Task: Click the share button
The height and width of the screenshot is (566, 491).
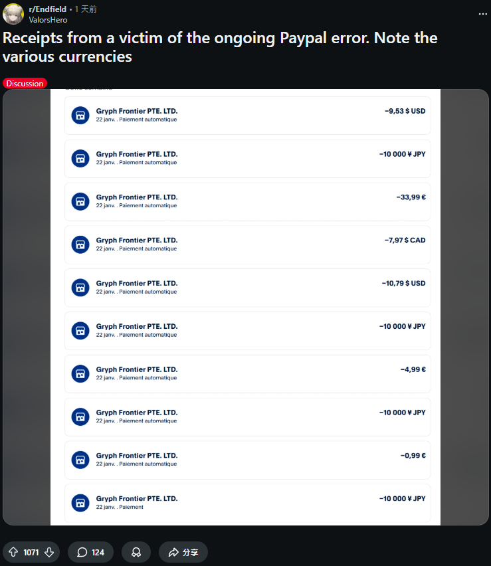Action: [x=183, y=552]
